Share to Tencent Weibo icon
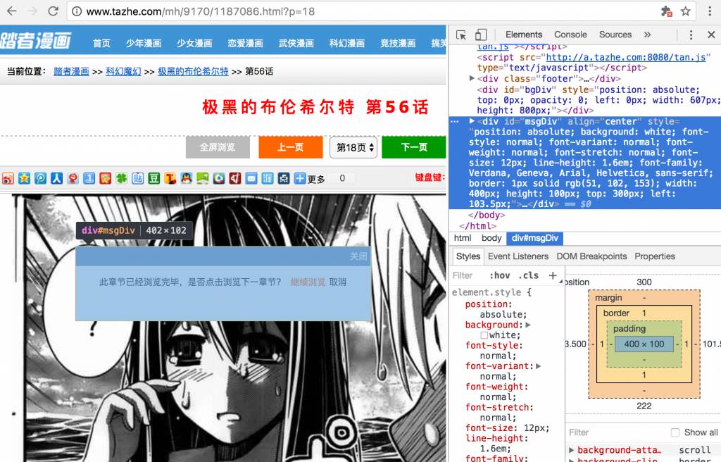This screenshot has height=462, width=721. click(40, 178)
